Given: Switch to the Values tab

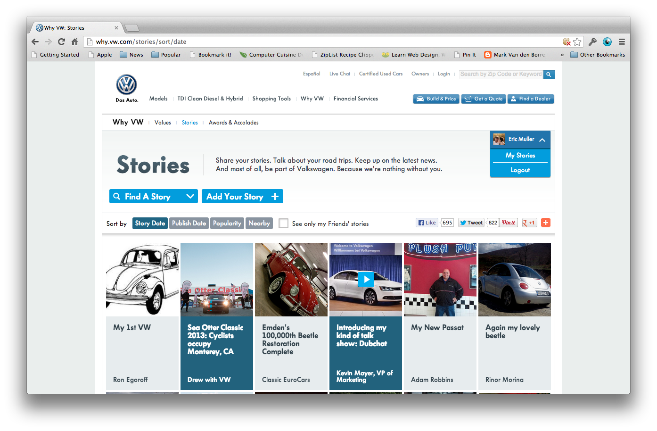Looking at the screenshot, I should [163, 123].
